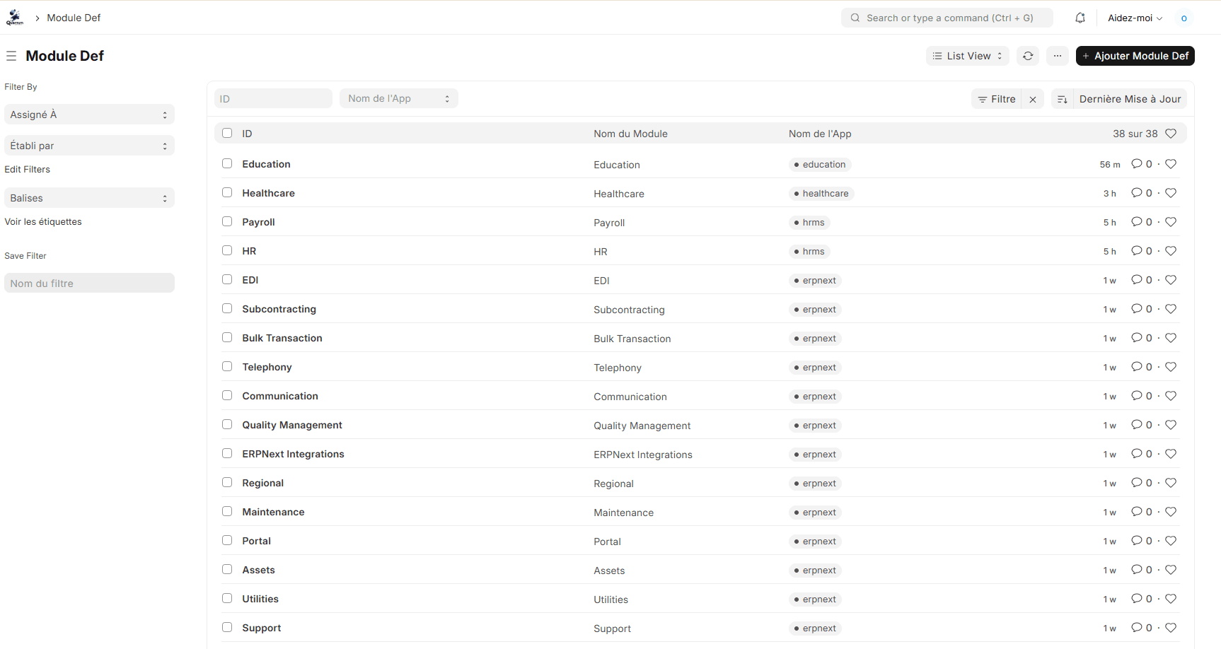Click the Telephony module name cell
Image resolution: width=1221 pixels, height=649 pixels.
(618, 368)
